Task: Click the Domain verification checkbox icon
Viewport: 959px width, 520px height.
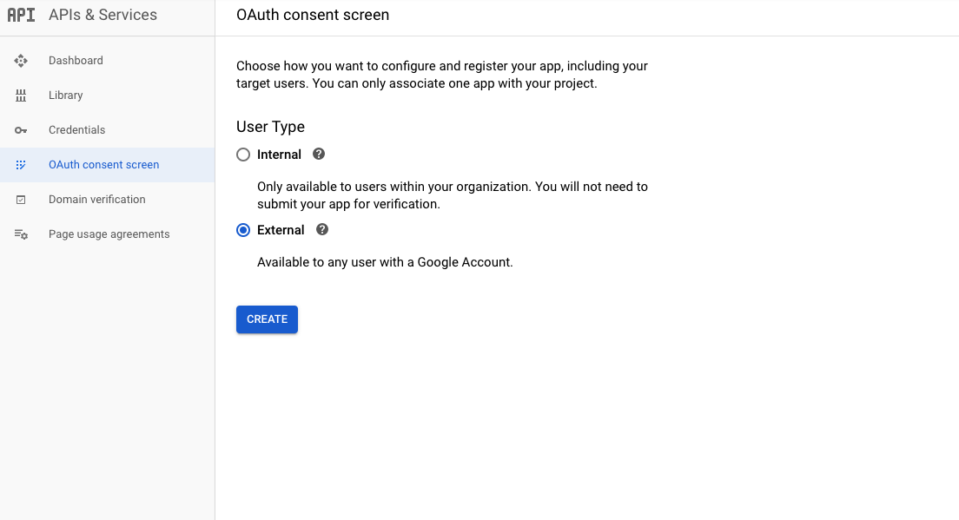Action: click(21, 200)
